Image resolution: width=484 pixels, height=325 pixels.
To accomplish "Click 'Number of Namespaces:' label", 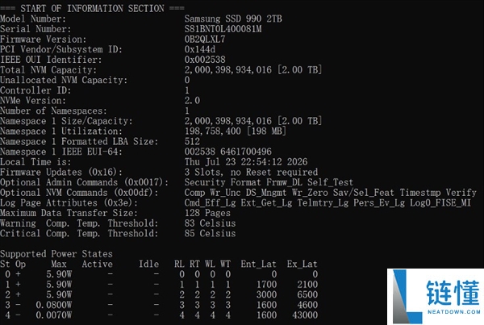I will [53, 110].
